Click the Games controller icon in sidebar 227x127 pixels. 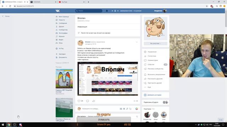pyautogui.click(x=57, y=43)
